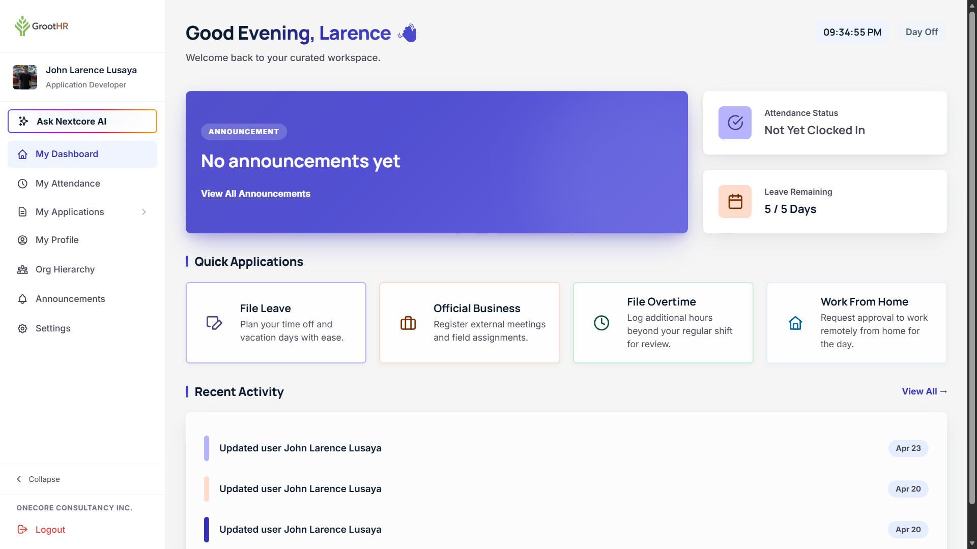This screenshot has height=549, width=977.
Task: Open the Work From Home card
Action: point(856,323)
